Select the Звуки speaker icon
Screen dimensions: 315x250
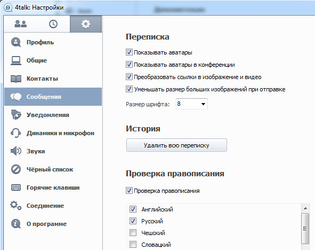(15, 151)
